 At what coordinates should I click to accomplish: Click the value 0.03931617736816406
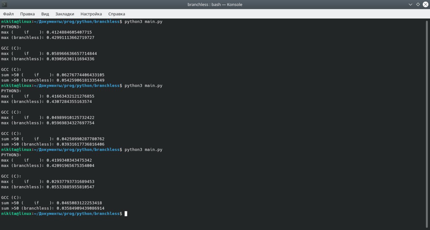point(81,144)
